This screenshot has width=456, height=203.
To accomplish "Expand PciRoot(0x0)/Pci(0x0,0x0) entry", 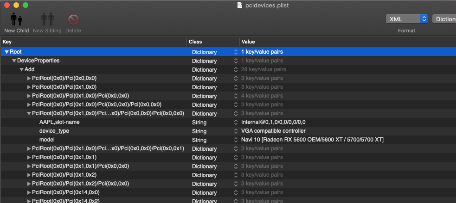I will 29,78.
